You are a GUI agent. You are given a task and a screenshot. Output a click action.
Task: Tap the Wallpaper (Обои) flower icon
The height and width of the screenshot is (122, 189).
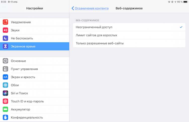click(6, 85)
